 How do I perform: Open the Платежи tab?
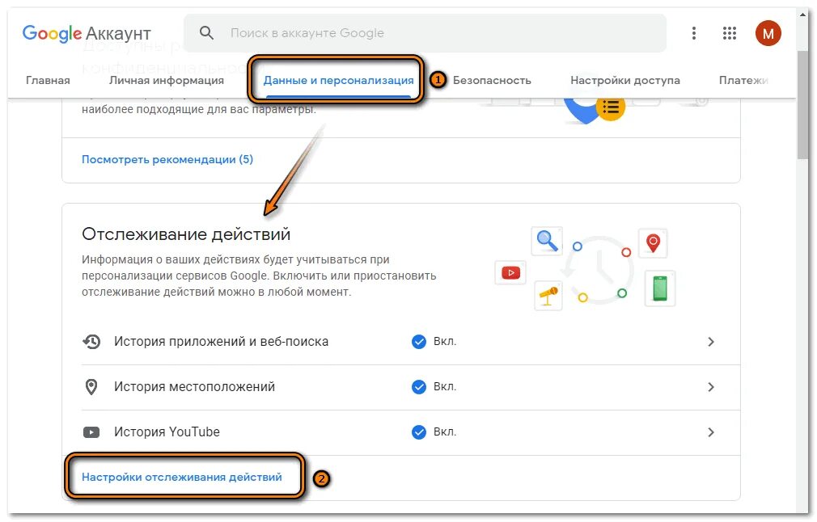coord(743,80)
